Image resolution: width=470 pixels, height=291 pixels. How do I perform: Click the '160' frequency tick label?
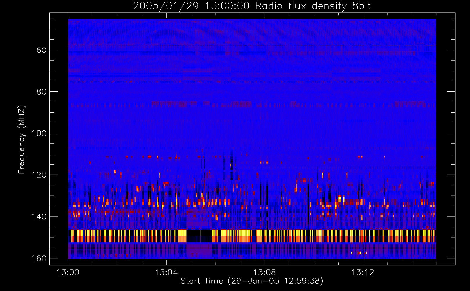point(39,258)
